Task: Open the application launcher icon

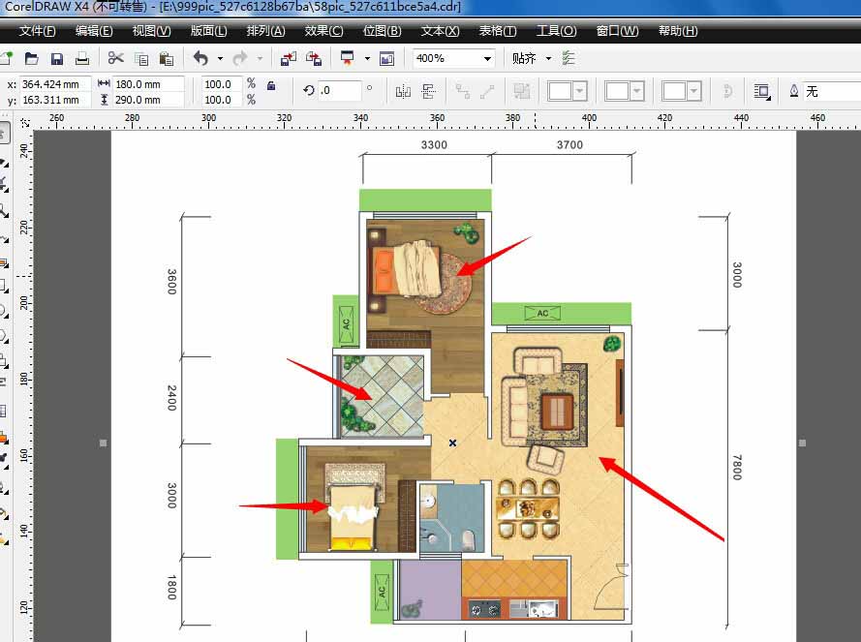Action: (347, 58)
